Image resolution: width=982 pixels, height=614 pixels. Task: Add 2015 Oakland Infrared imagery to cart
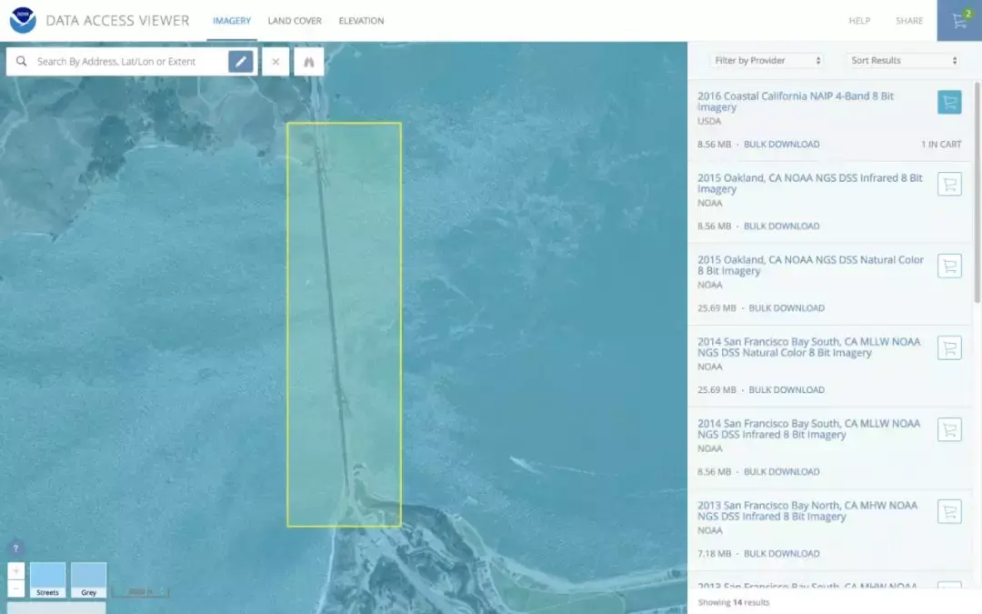pos(949,184)
